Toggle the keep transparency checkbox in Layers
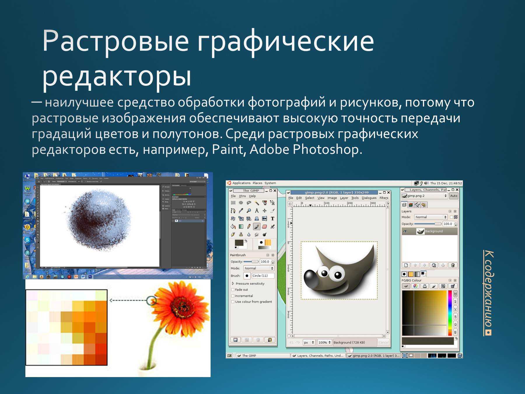This screenshot has height=394, width=525. coord(452,217)
